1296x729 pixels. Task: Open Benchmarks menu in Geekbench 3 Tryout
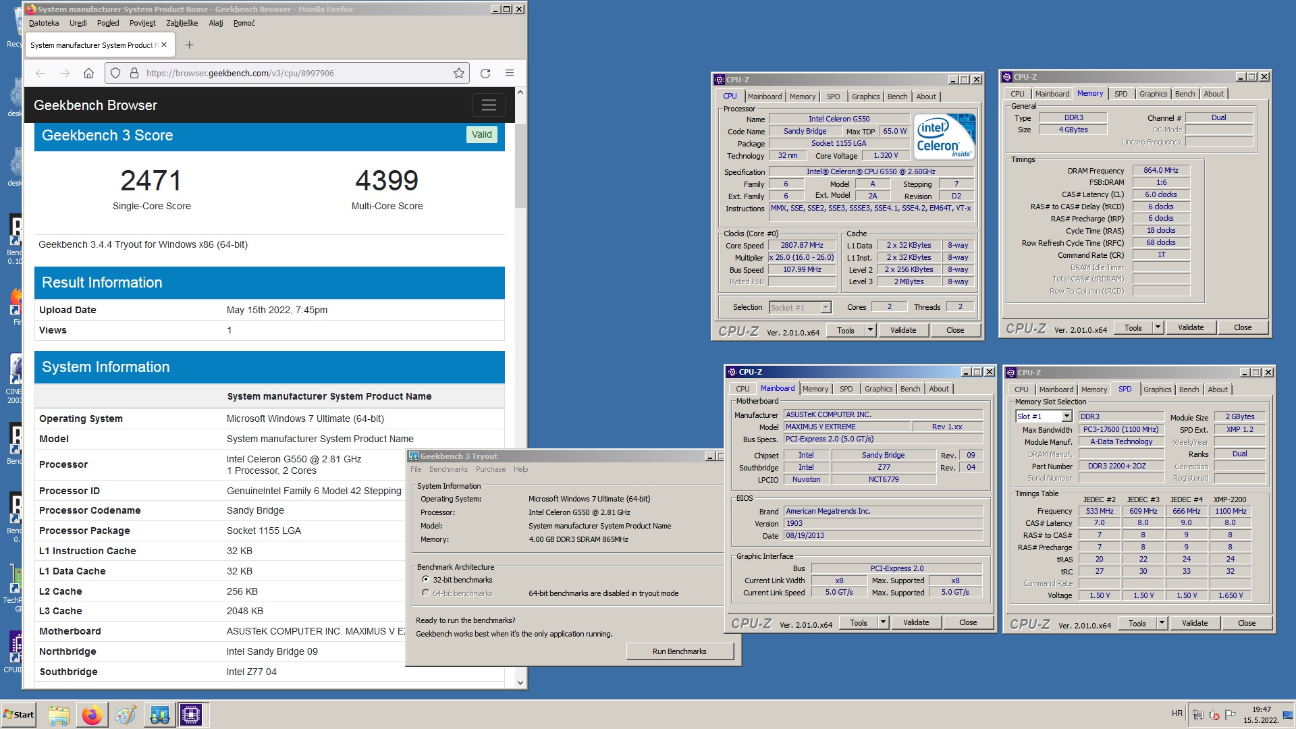point(448,469)
